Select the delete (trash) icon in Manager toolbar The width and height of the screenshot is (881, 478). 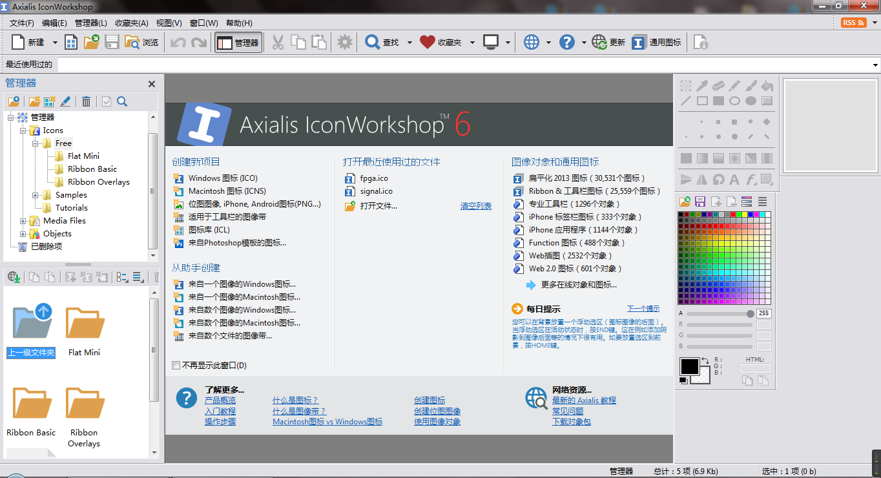coord(87,101)
